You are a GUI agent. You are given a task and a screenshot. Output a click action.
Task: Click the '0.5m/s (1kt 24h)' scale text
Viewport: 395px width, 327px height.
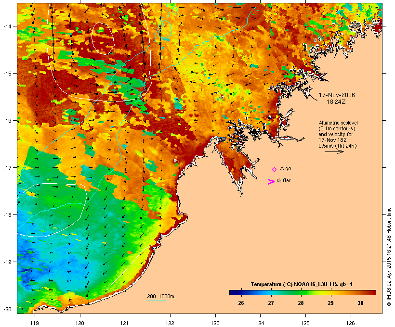pos(338,146)
